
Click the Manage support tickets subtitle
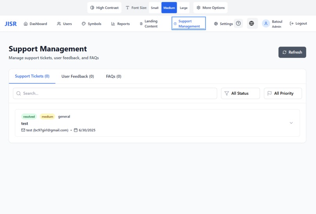pos(54,58)
